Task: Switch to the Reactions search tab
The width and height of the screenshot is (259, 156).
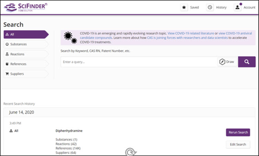Action: [26, 54]
